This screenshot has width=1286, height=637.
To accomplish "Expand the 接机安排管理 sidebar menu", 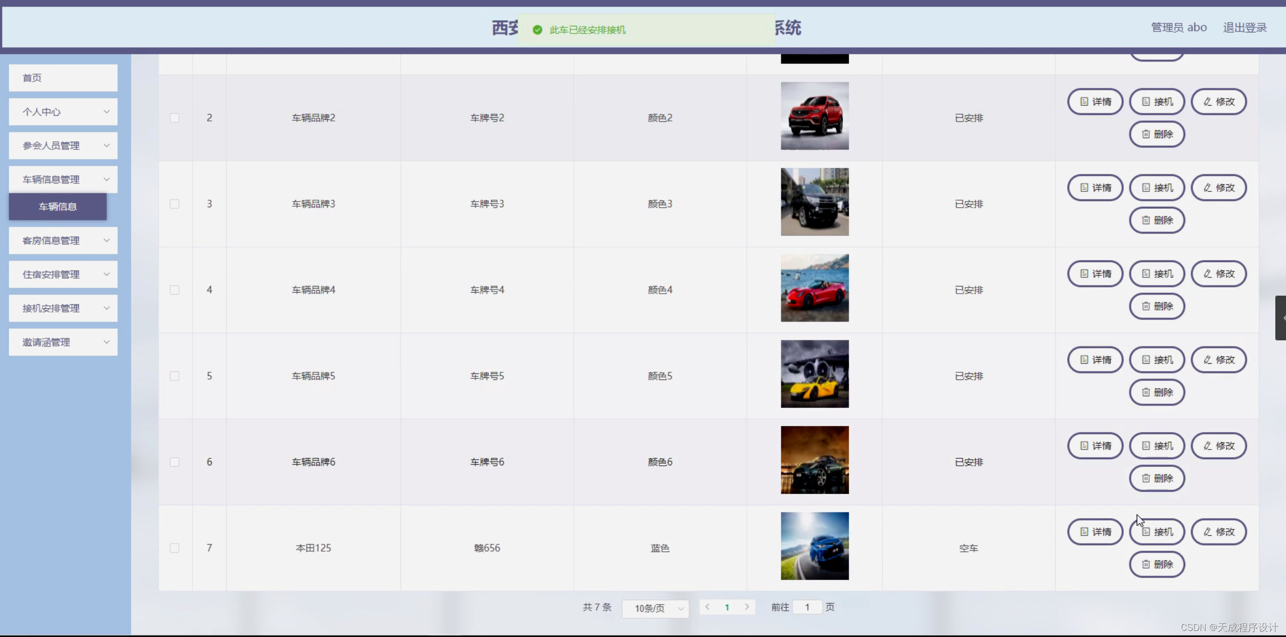I will (63, 308).
